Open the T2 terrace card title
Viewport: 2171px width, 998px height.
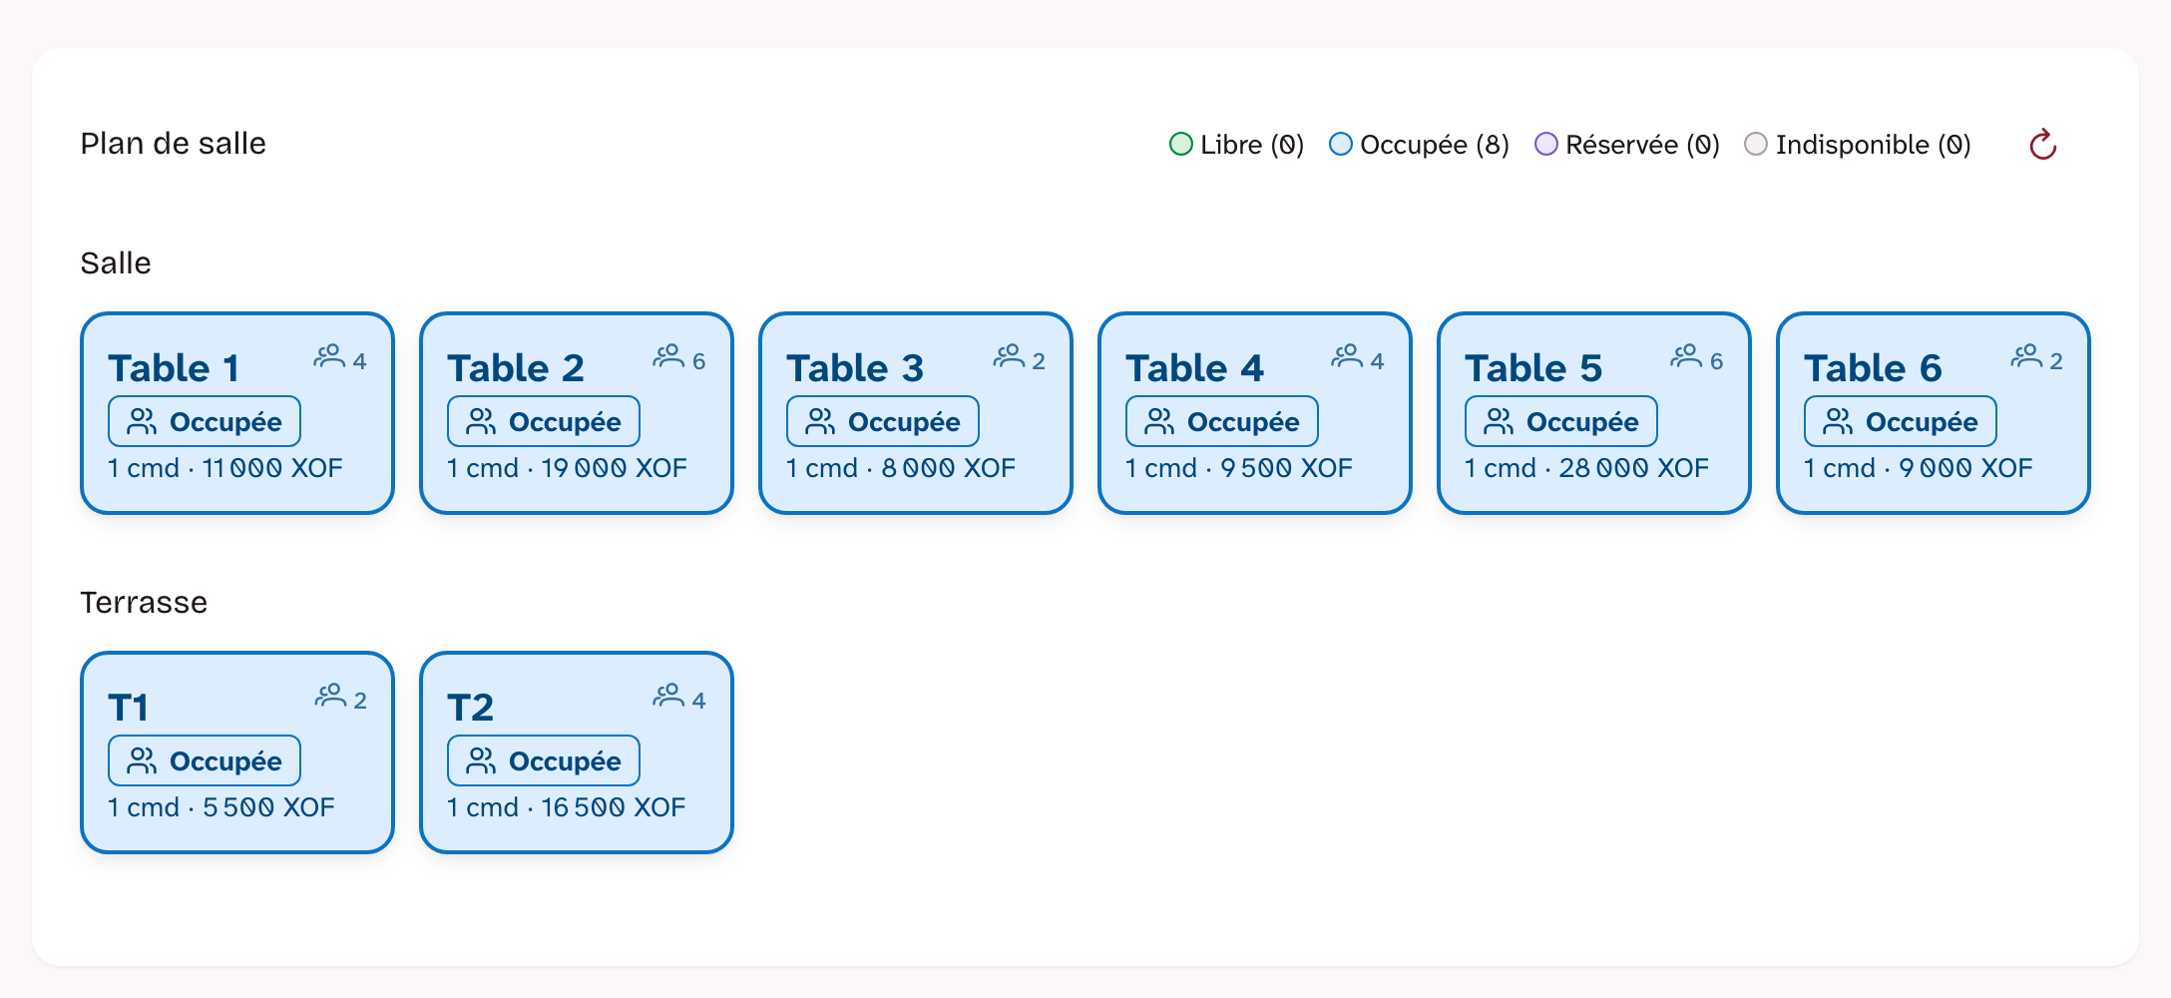[471, 708]
